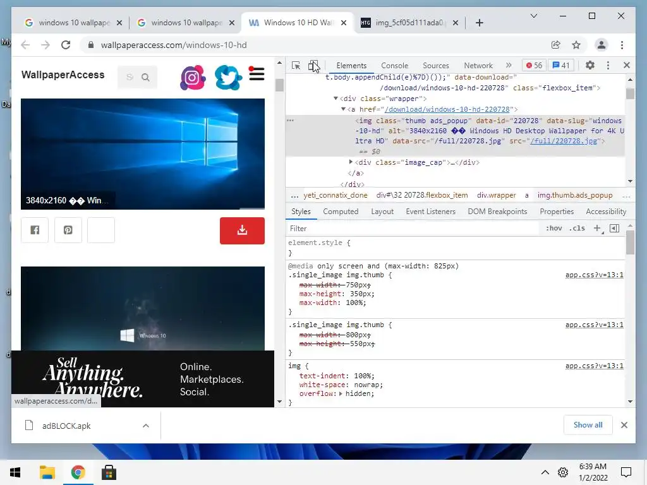
Task: Open DevTools three-dot customize menu
Action: (608, 65)
